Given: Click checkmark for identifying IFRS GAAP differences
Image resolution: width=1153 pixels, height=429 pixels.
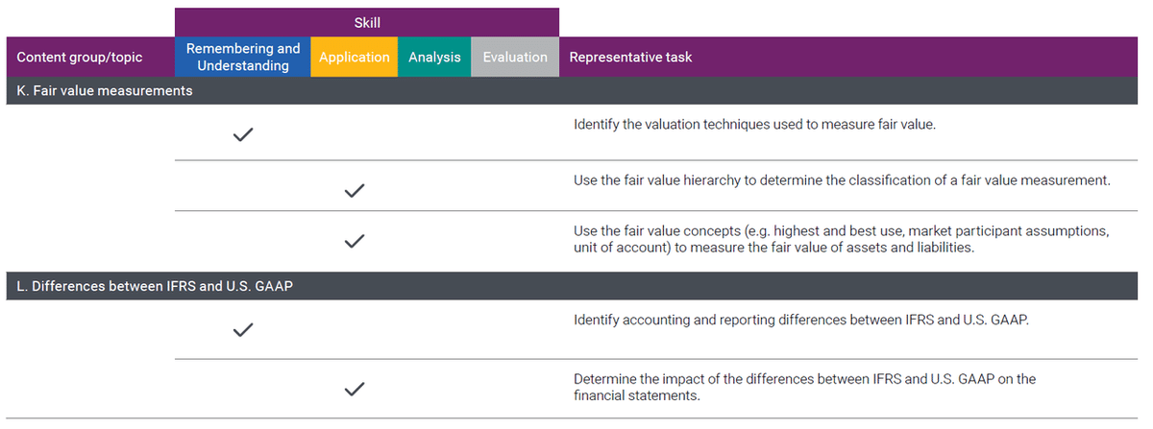Looking at the screenshot, I should [242, 330].
